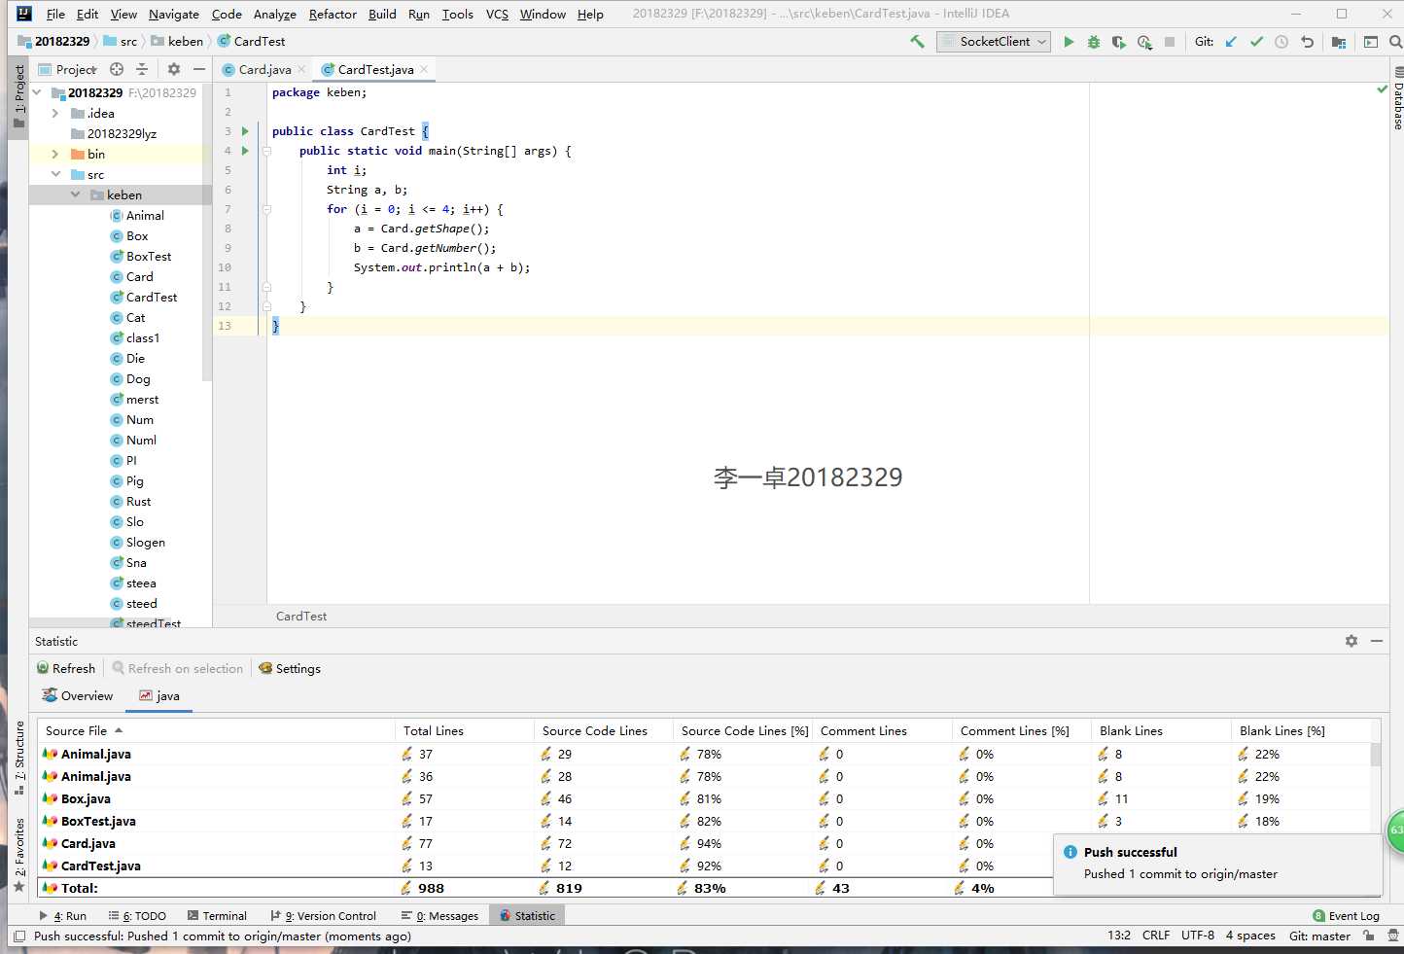Commit changes with the green checkmark icon
The image size is (1404, 954).
[x=1256, y=42]
